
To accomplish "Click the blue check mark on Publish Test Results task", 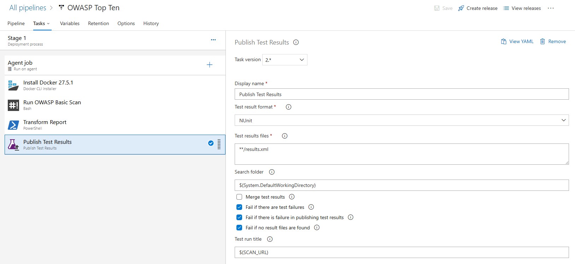I will (211, 143).
